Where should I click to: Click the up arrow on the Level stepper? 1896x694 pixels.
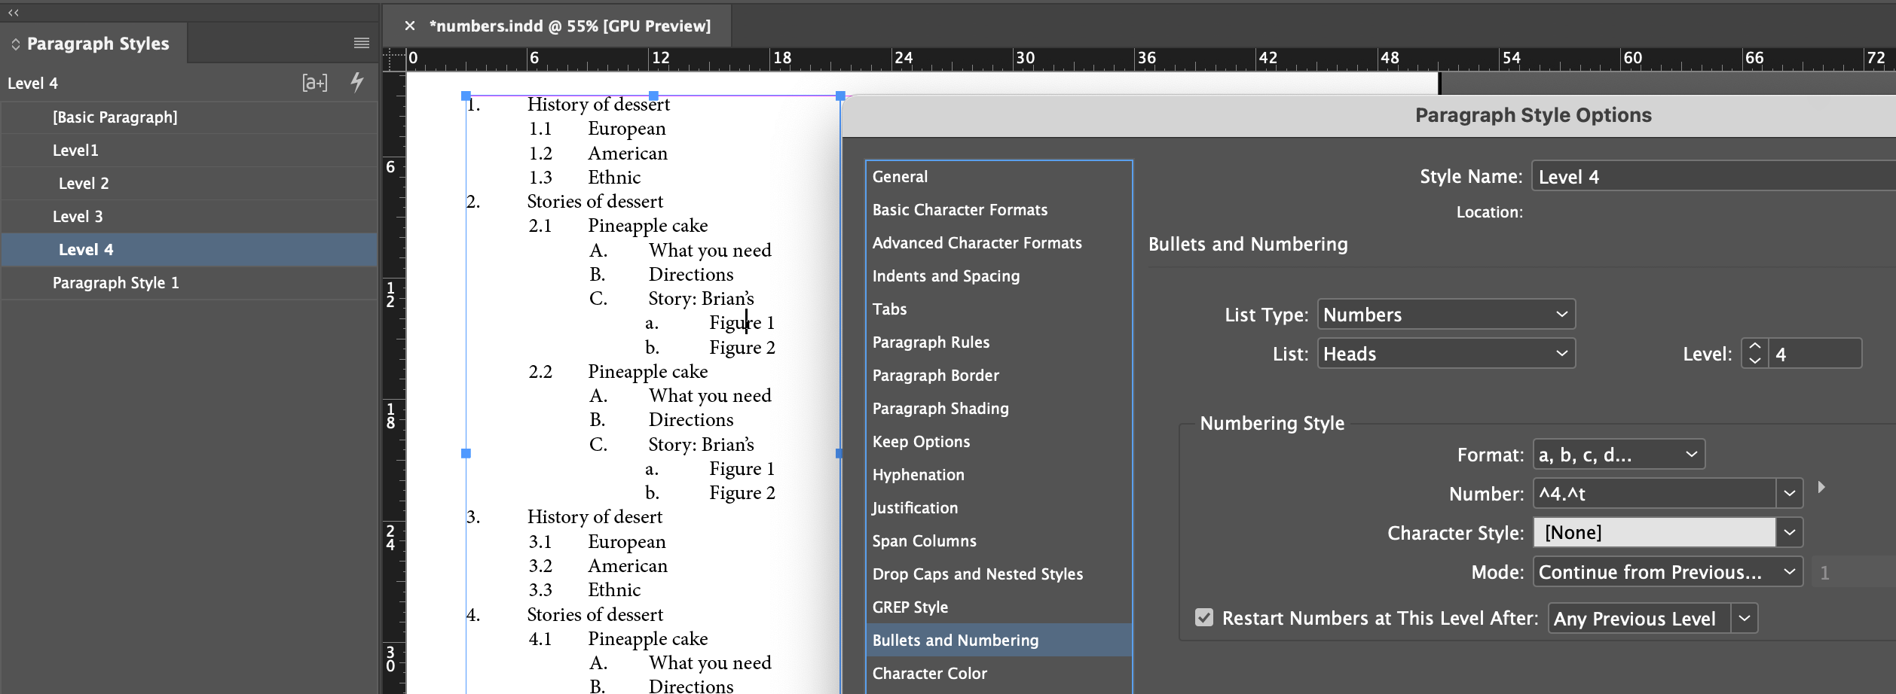coord(1756,345)
